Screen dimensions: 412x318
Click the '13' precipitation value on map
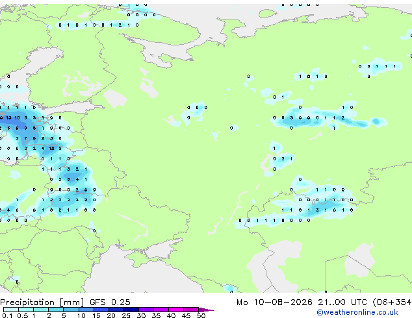[8, 118]
